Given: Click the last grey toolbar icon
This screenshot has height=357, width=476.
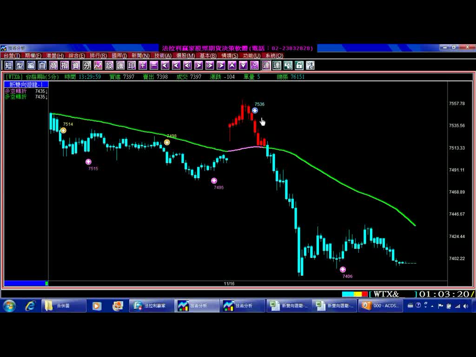Looking at the screenshot, I should point(310,65).
